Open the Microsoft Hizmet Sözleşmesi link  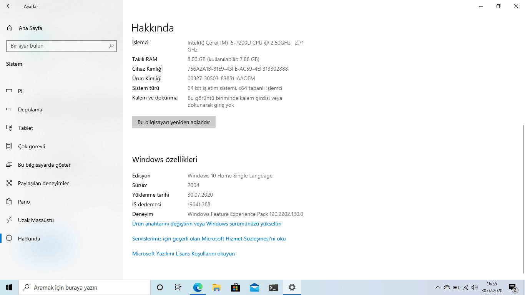coord(209,239)
